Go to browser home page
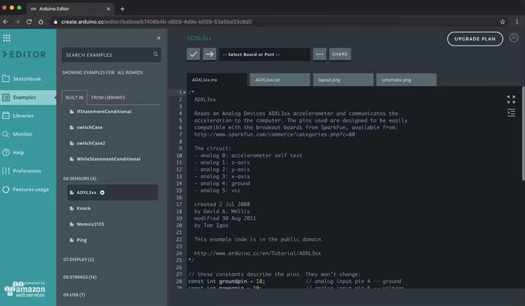Viewport: 525px width, 306px height. [41, 22]
